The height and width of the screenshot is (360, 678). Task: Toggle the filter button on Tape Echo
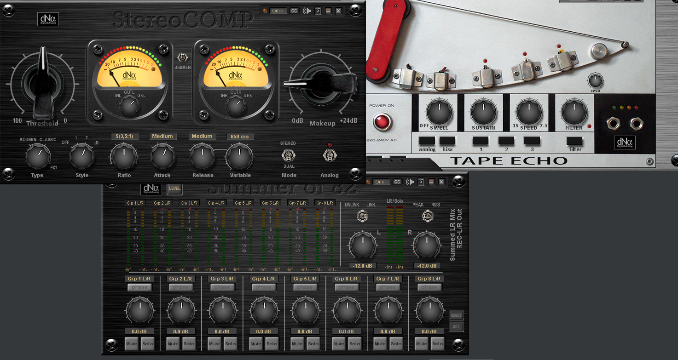click(574, 141)
